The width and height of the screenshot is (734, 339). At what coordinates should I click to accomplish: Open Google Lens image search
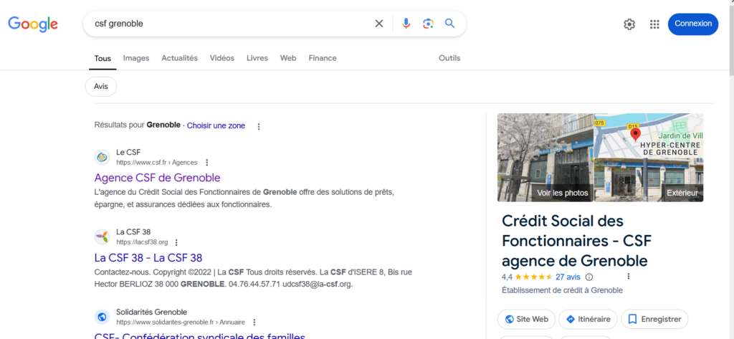tap(428, 24)
